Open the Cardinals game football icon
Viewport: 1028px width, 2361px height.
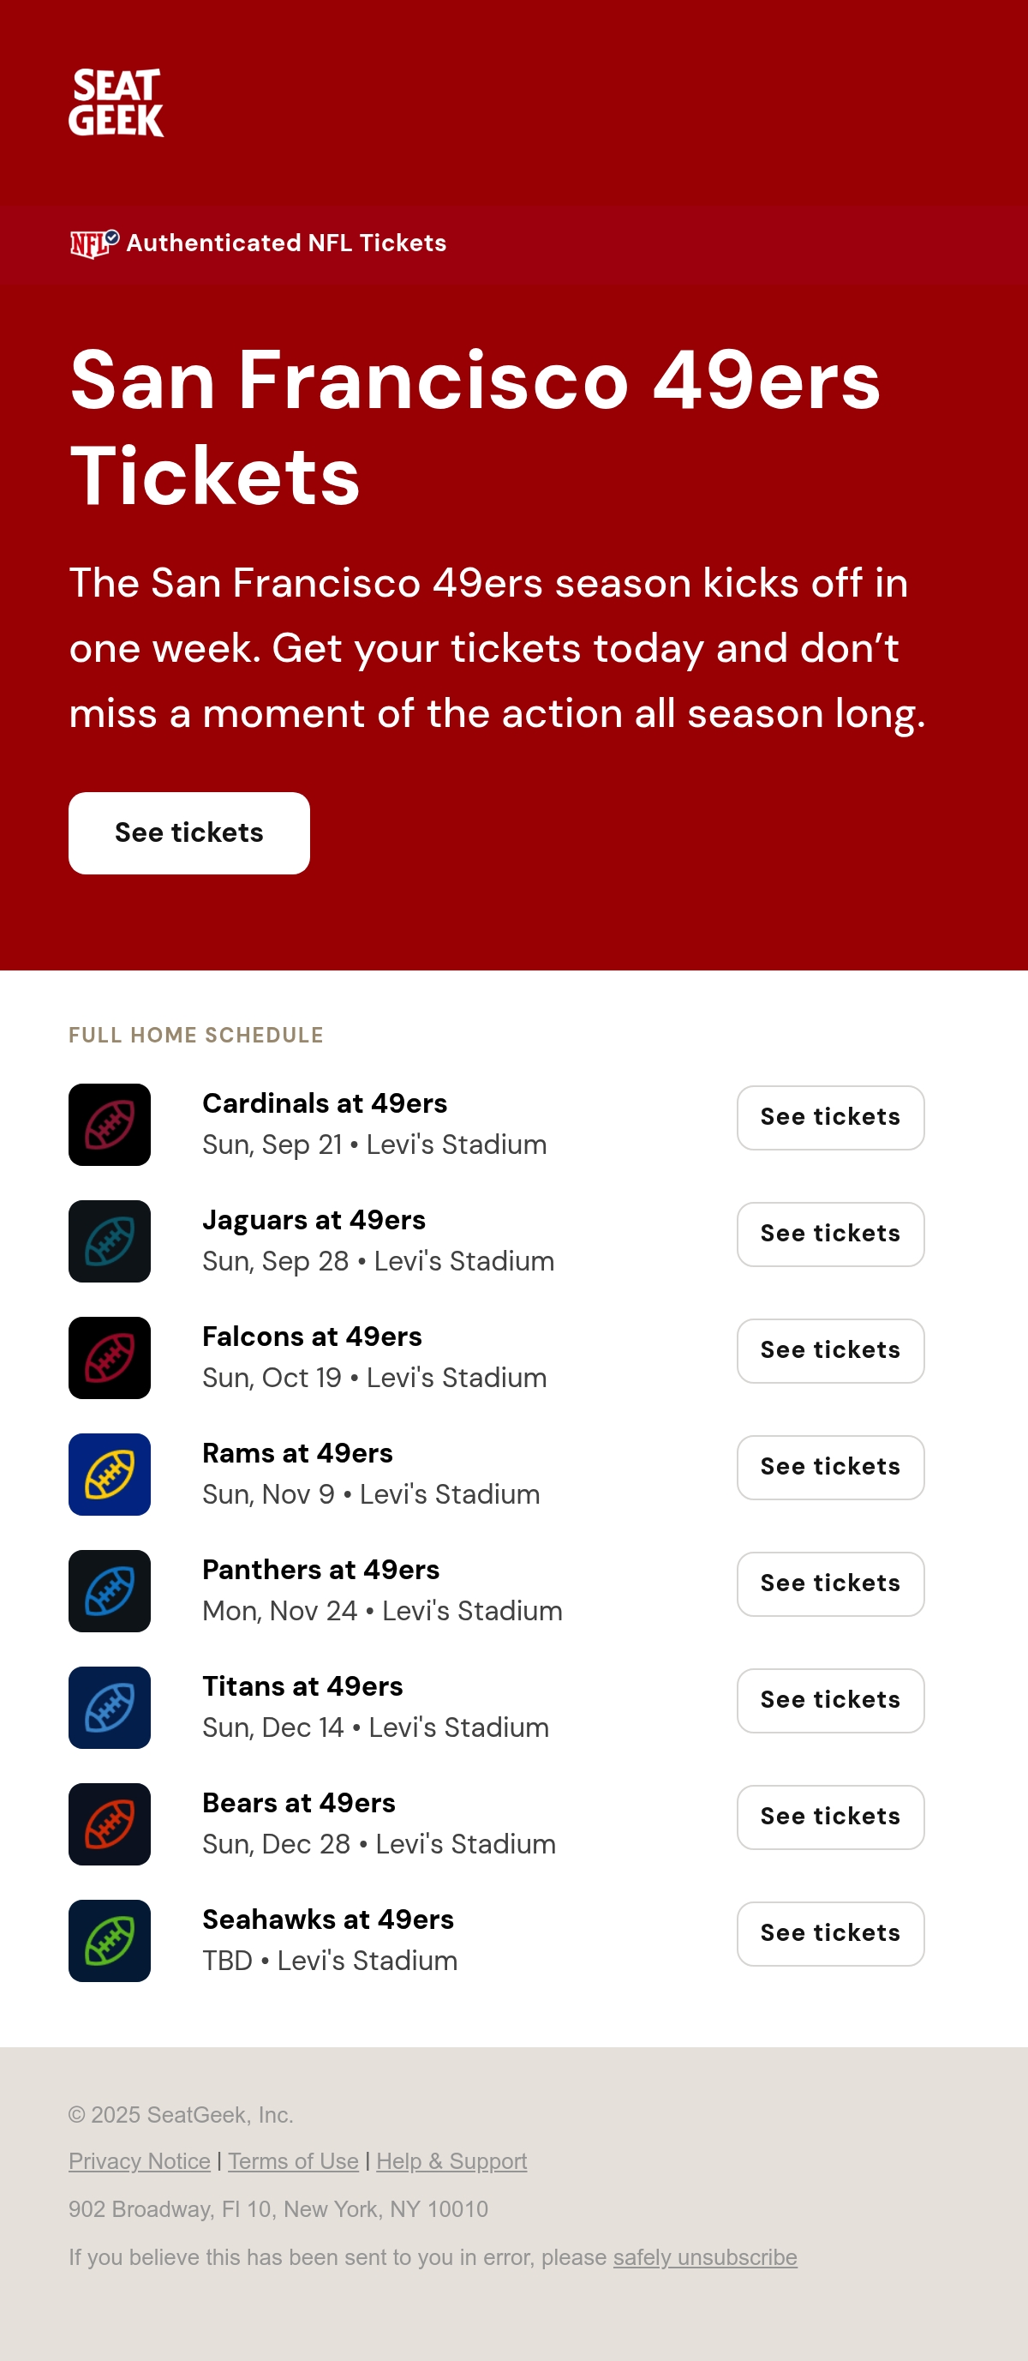(110, 1125)
